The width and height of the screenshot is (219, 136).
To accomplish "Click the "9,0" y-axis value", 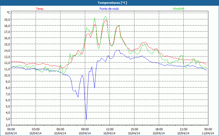I will click(x=8, y=81).
